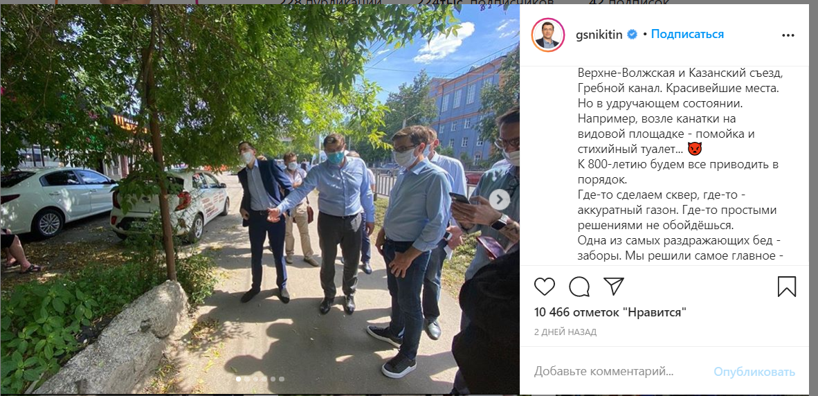
Task: Like the post with the heart icon
Action: point(545,287)
